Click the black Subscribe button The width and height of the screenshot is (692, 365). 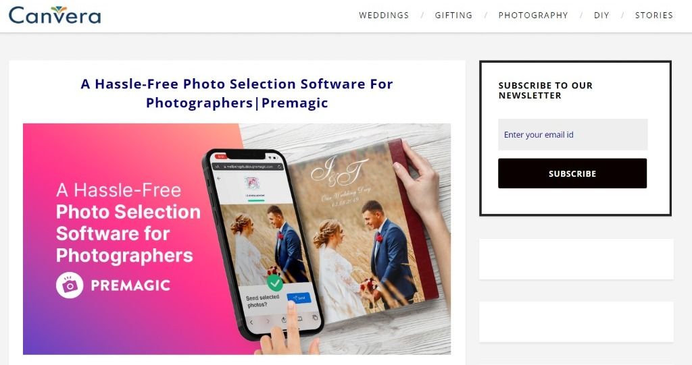click(x=572, y=173)
